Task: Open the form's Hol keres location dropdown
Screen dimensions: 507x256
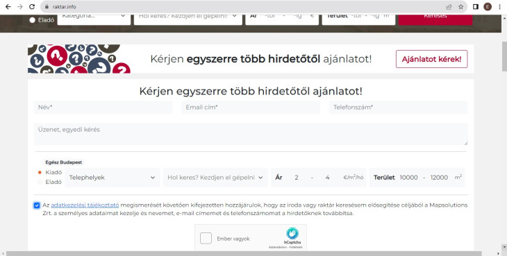Action: [x=215, y=178]
